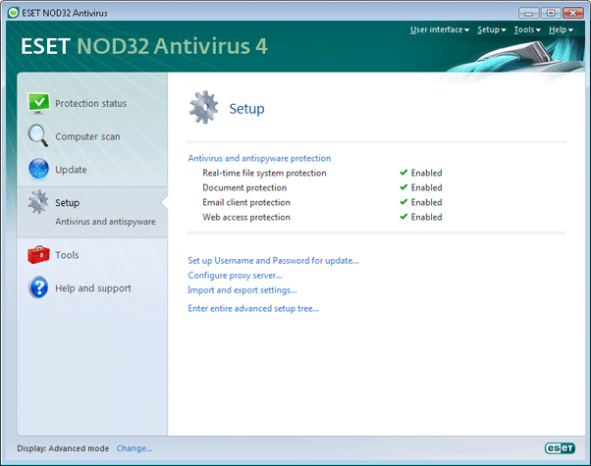591x466 pixels.
Task: Click Enabled status for Web access protection
Action: (x=426, y=217)
